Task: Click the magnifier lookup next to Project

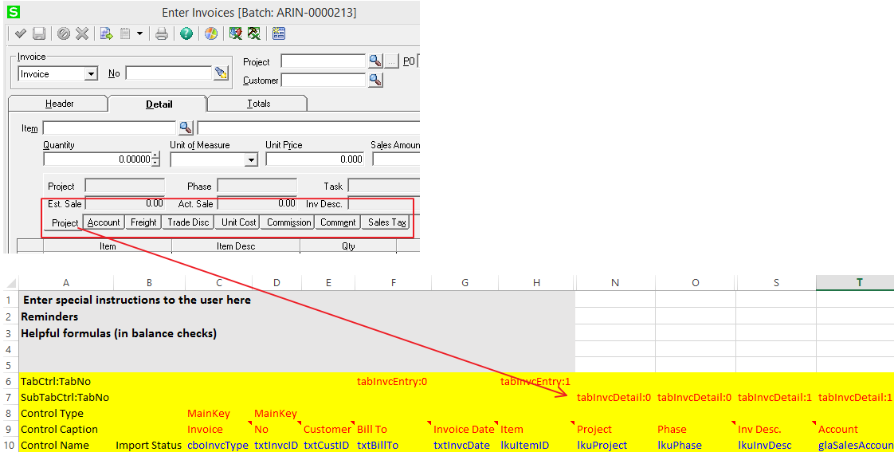Action: tap(375, 61)
